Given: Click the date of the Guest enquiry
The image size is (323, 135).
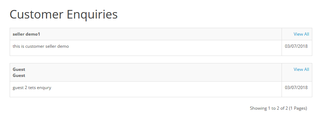Looking at the screenshot, I should [x=296, y=88].
